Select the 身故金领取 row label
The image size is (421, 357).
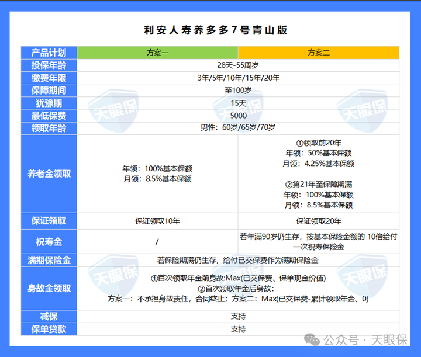coord(49,288)
